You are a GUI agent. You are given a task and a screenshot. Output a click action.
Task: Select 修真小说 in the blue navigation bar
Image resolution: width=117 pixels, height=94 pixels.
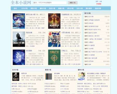click(x=34, y=8)
